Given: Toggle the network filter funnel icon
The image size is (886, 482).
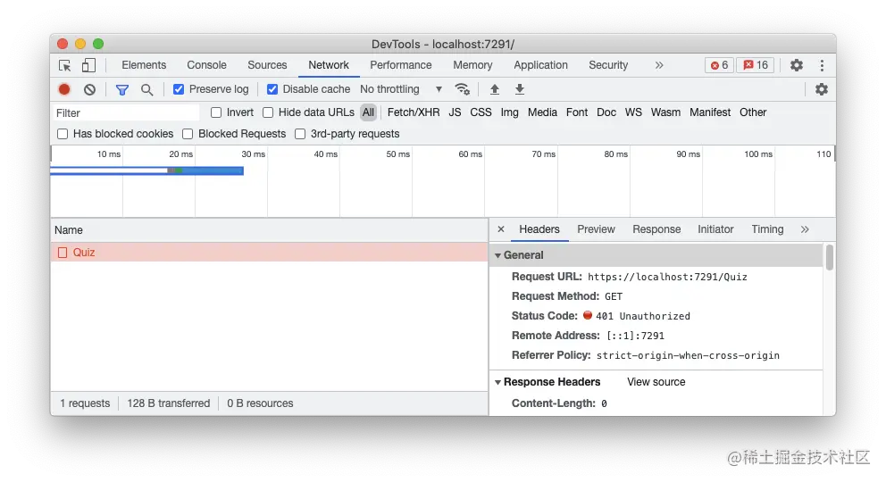Looking at the screenshot, I should [x=122, y=89].
